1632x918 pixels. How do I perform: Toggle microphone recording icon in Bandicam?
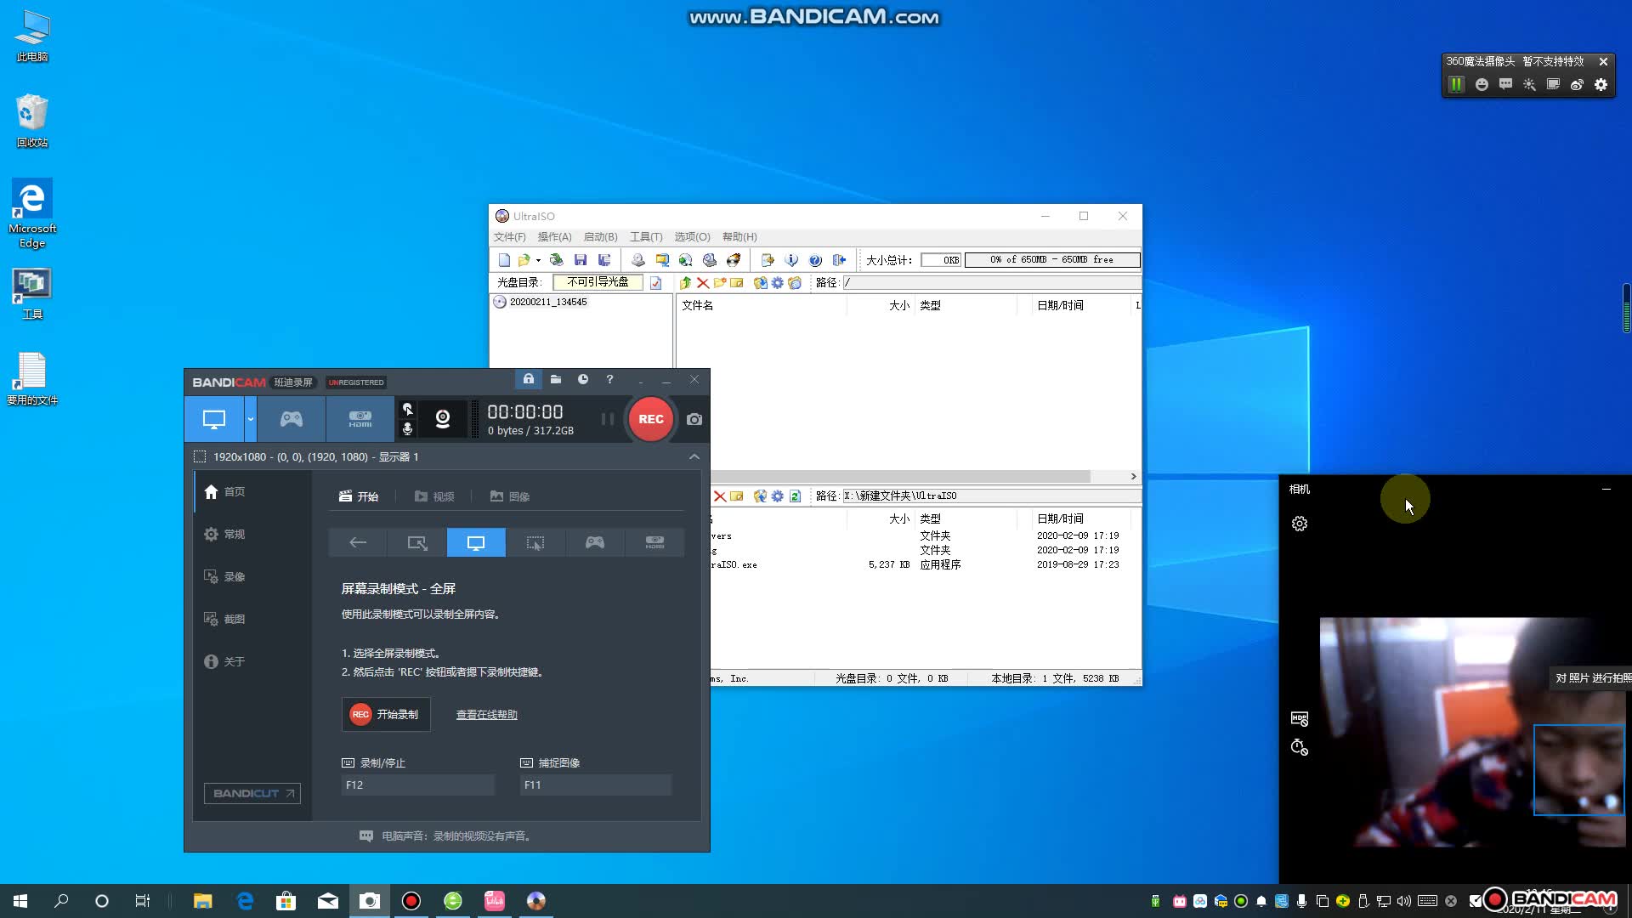pos(408,429)
